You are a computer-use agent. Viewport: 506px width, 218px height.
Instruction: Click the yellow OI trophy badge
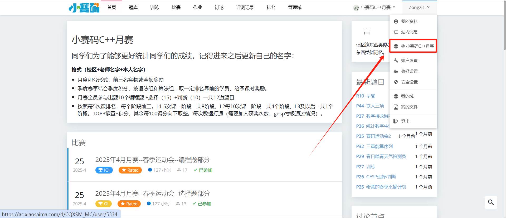[104, 204]
